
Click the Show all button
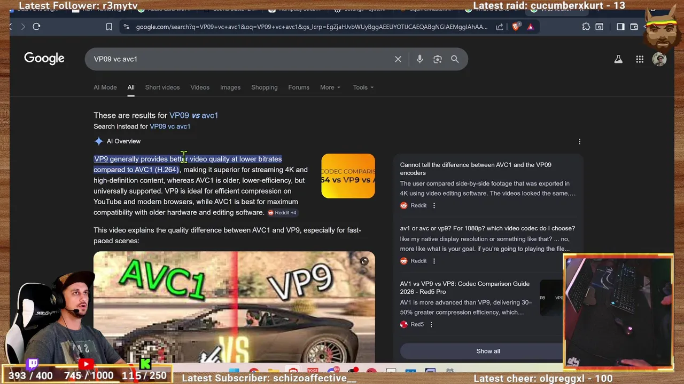coord(488,351)
